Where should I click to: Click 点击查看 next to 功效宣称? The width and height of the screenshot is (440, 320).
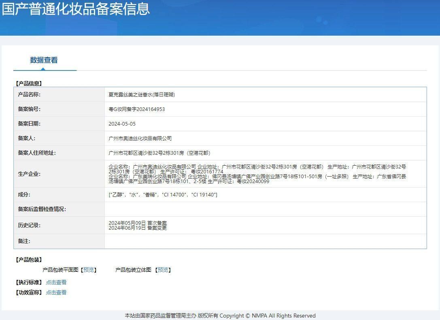(56, 292)
